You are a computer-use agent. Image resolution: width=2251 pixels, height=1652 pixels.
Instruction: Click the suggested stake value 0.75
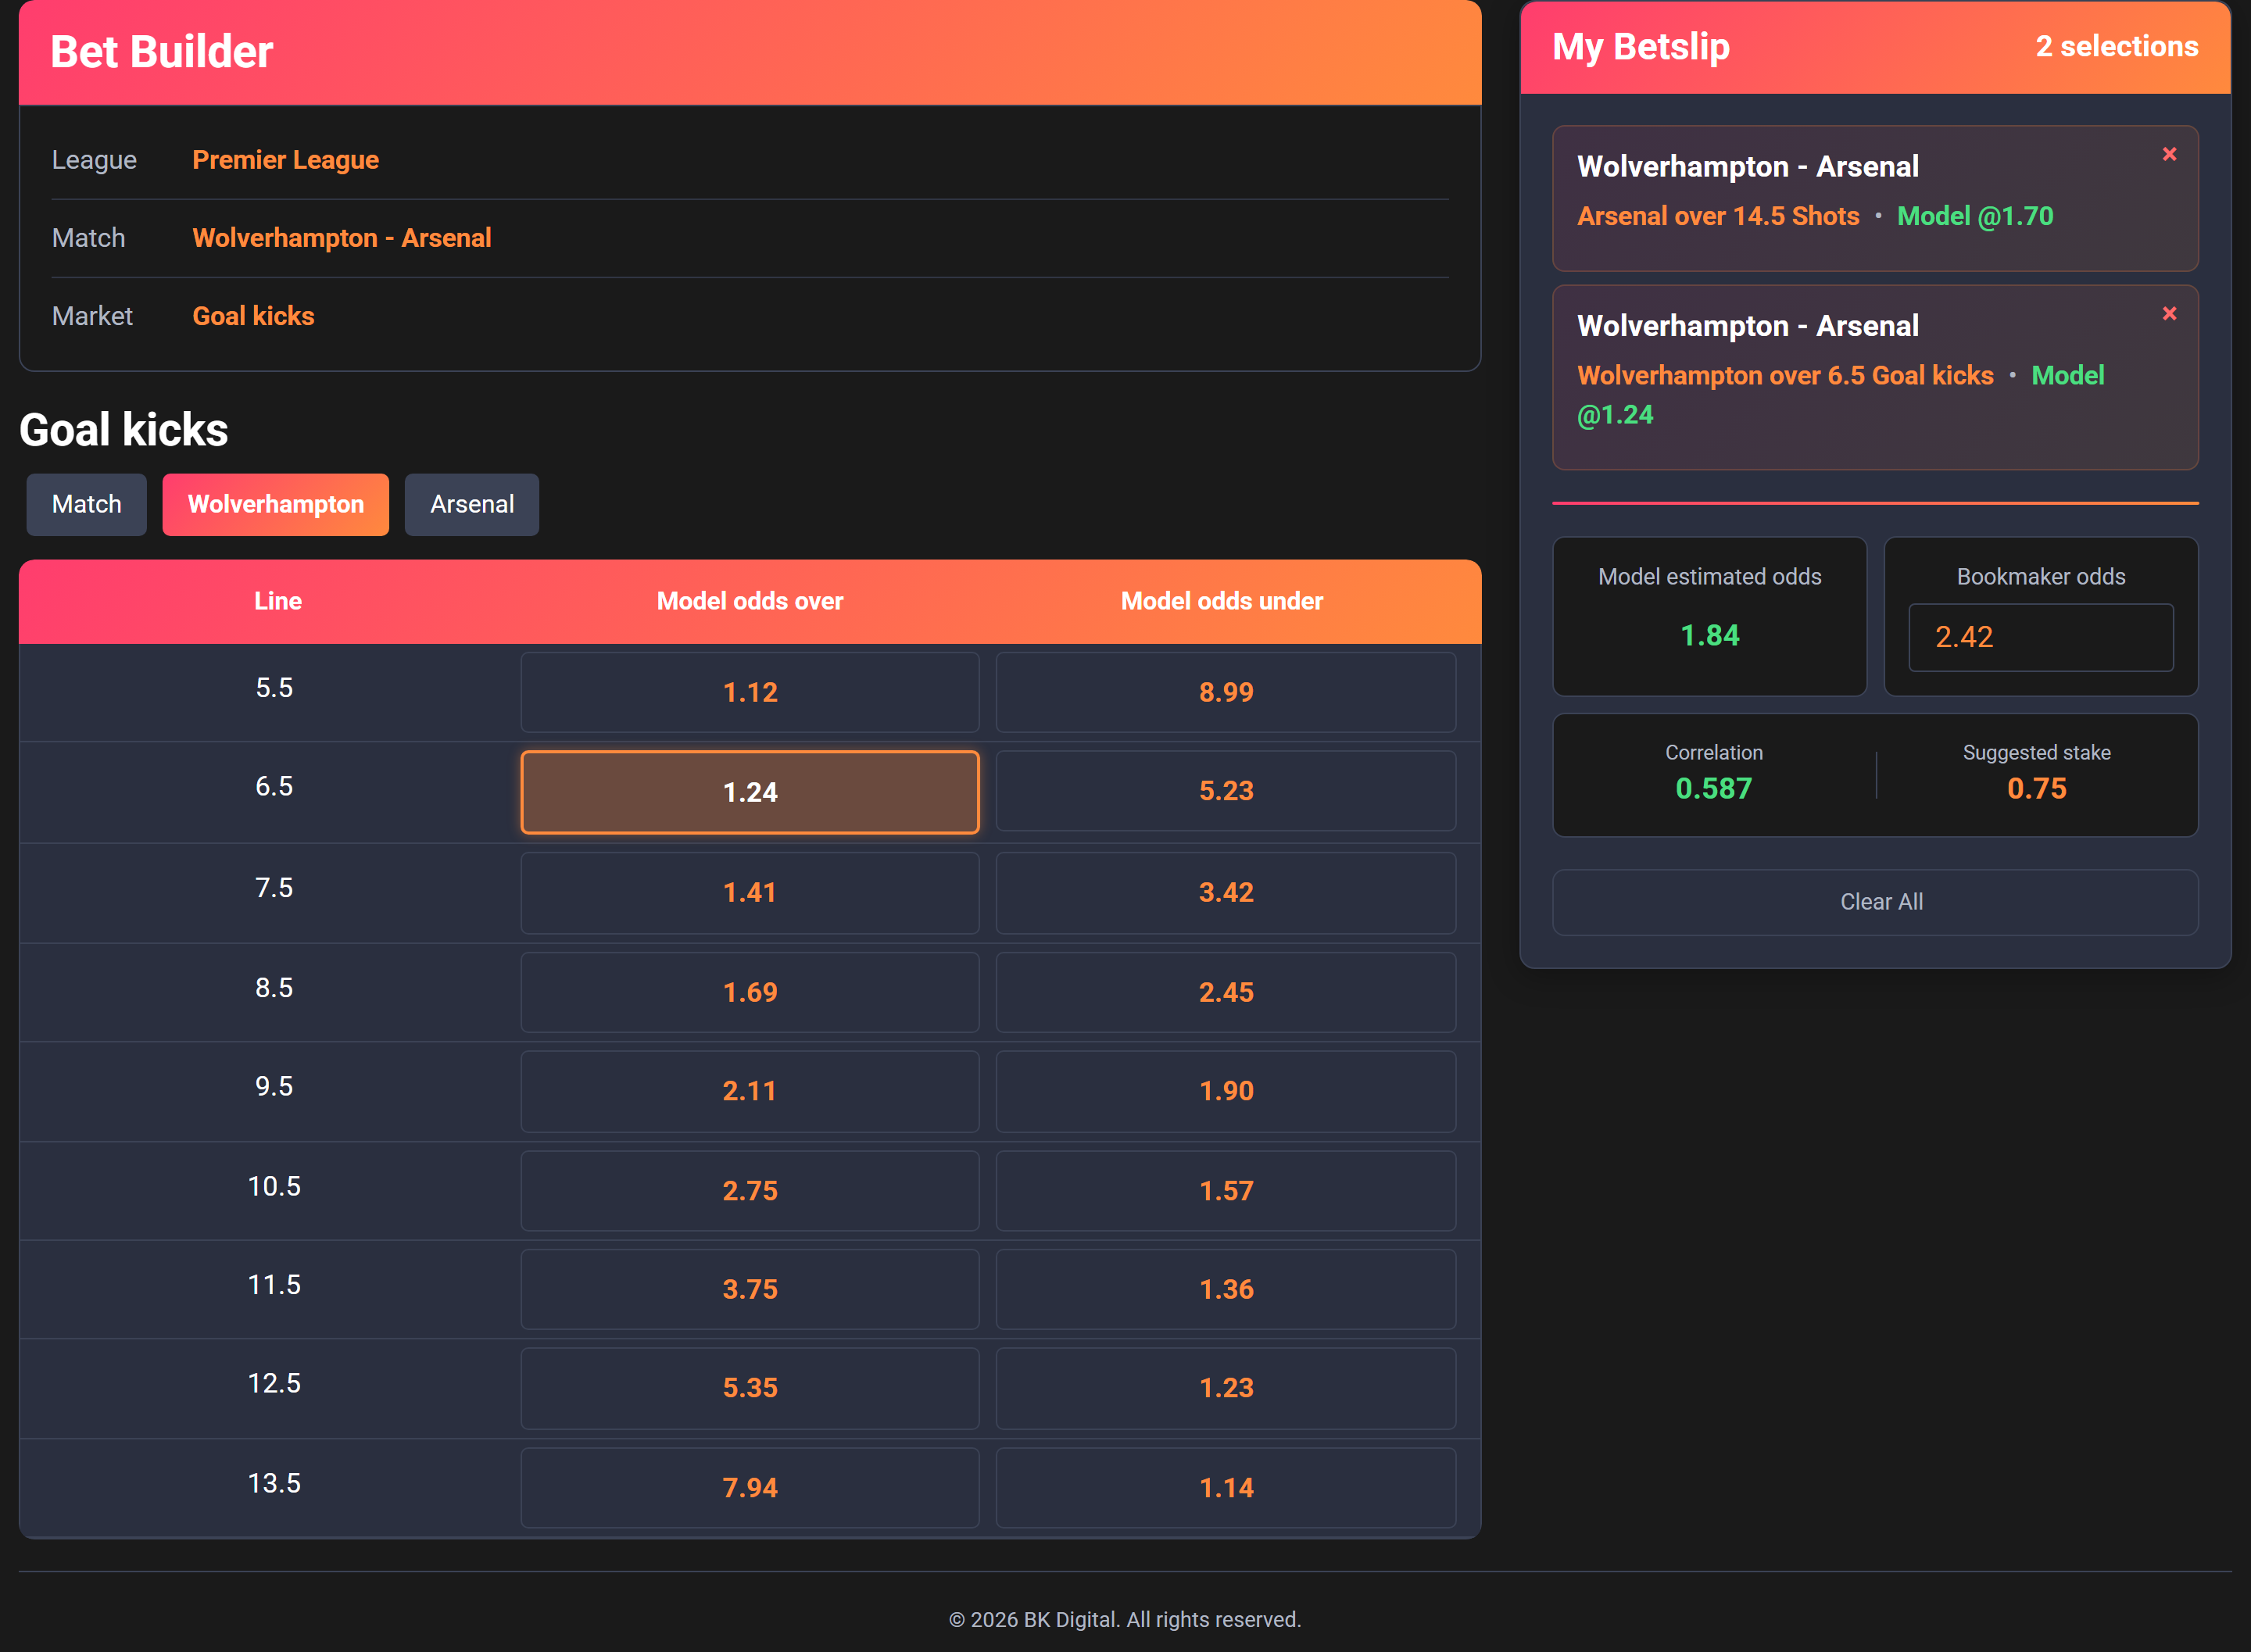(x=2037, y=789)
